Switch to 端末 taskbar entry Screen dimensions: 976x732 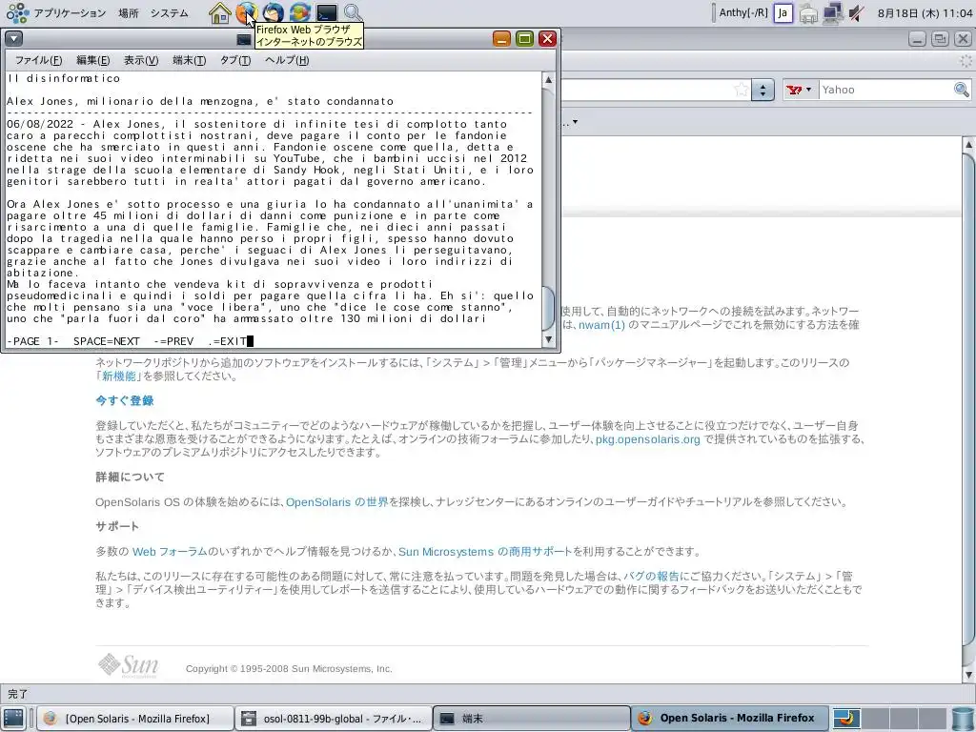click(530, 719)
